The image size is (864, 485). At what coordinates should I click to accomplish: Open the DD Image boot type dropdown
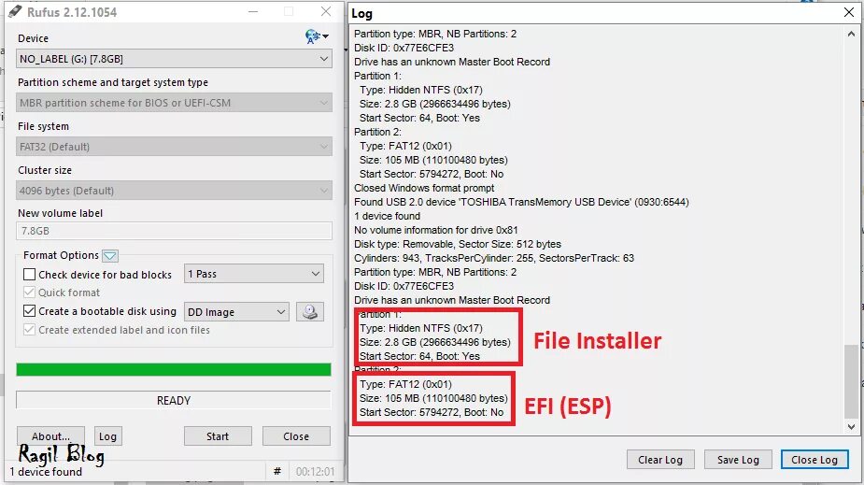[236, 312]
